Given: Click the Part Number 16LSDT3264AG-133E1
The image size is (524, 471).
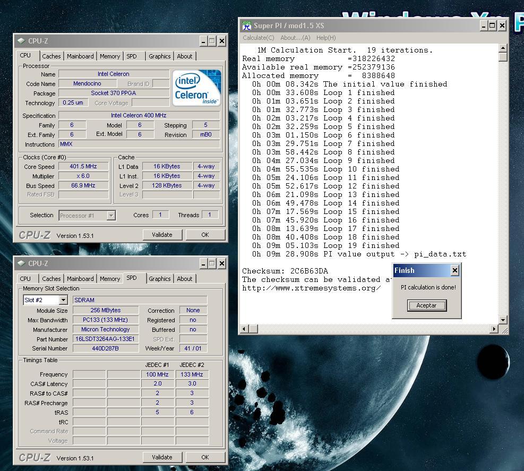Looking at the screenshot, I should coord(106,339).
